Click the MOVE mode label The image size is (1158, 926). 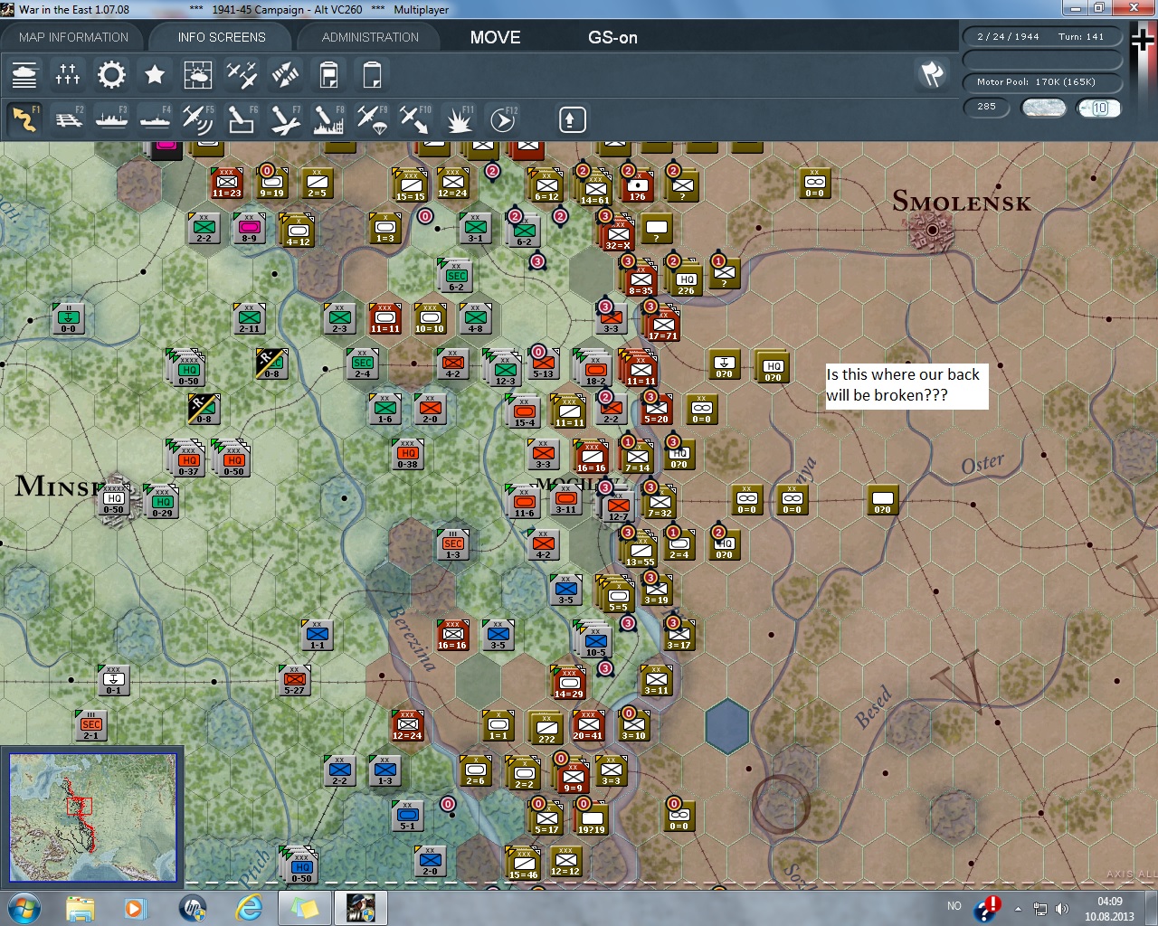pyautogui.click(x=495, y=37)
